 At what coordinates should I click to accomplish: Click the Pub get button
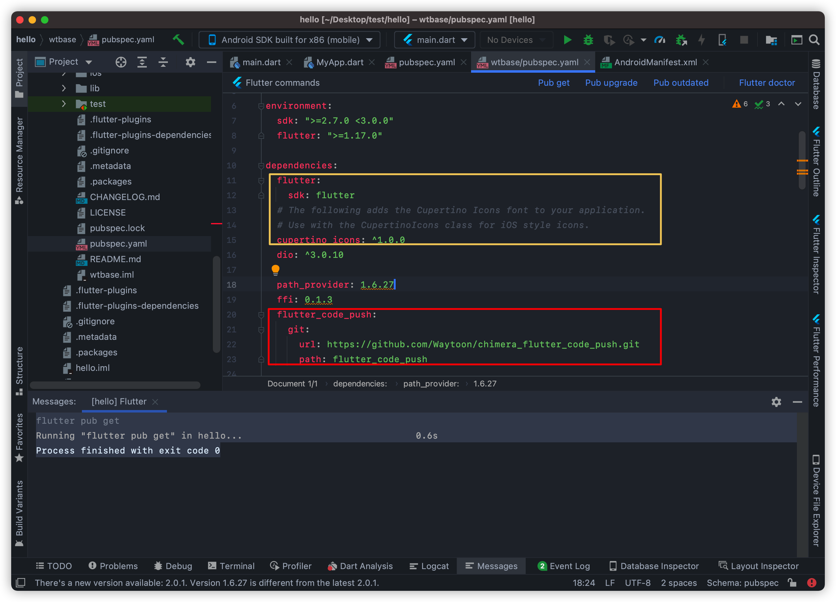click(552, 83)
